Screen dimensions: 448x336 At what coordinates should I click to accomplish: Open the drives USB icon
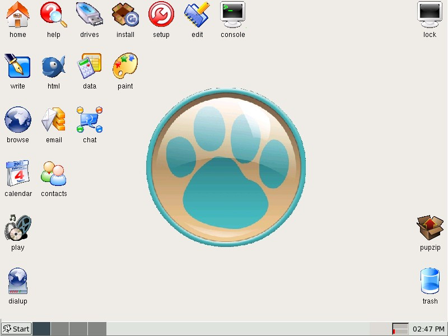click(x=90, y=15)
